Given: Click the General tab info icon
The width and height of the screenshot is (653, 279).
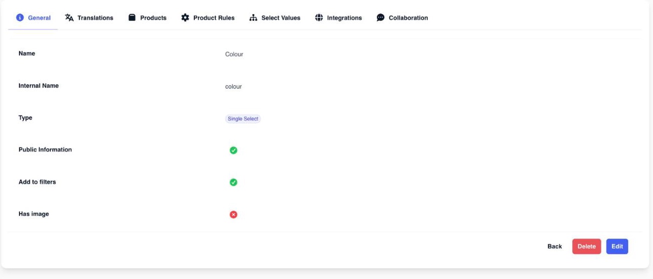Looking at the screenshot, I should 20,18.
